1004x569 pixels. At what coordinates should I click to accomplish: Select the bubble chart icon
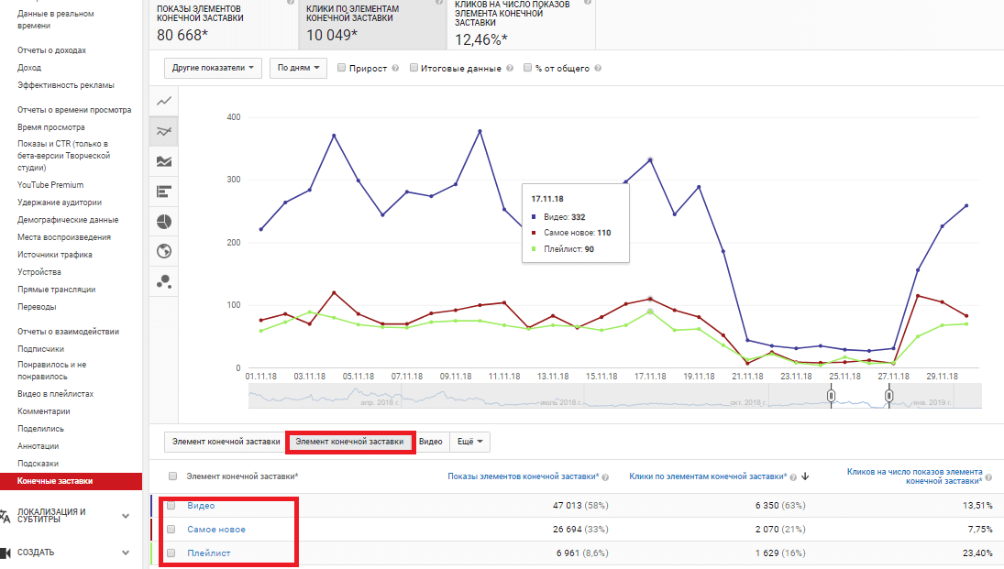click(x=164, y=282)
